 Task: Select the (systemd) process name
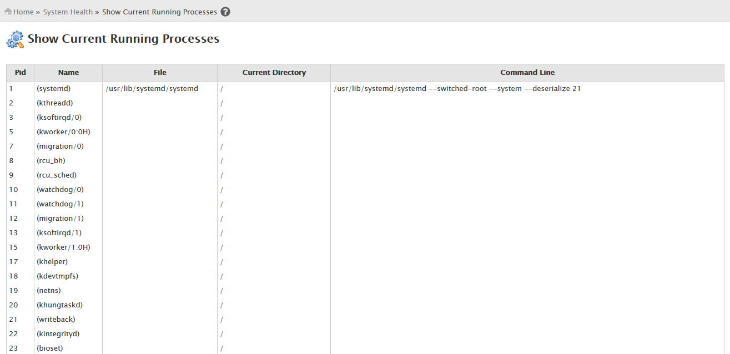point(54,89)
